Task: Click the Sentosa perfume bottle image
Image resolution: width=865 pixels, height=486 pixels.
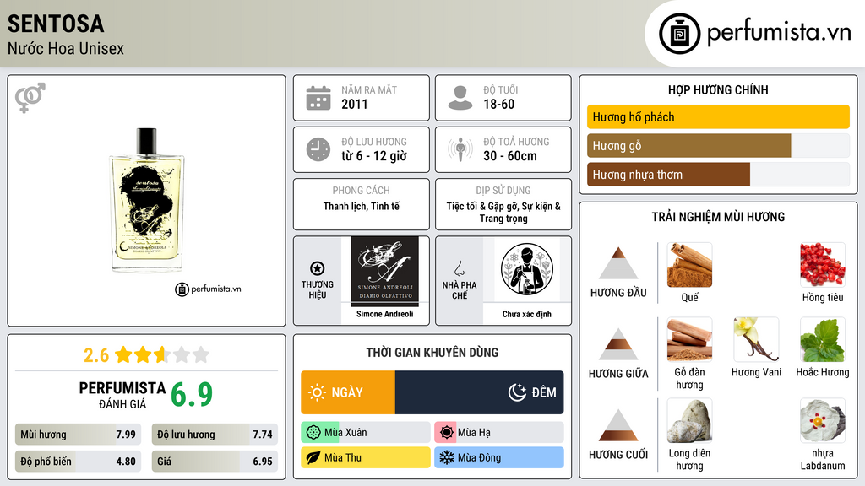Action: [x=147, y=200]
